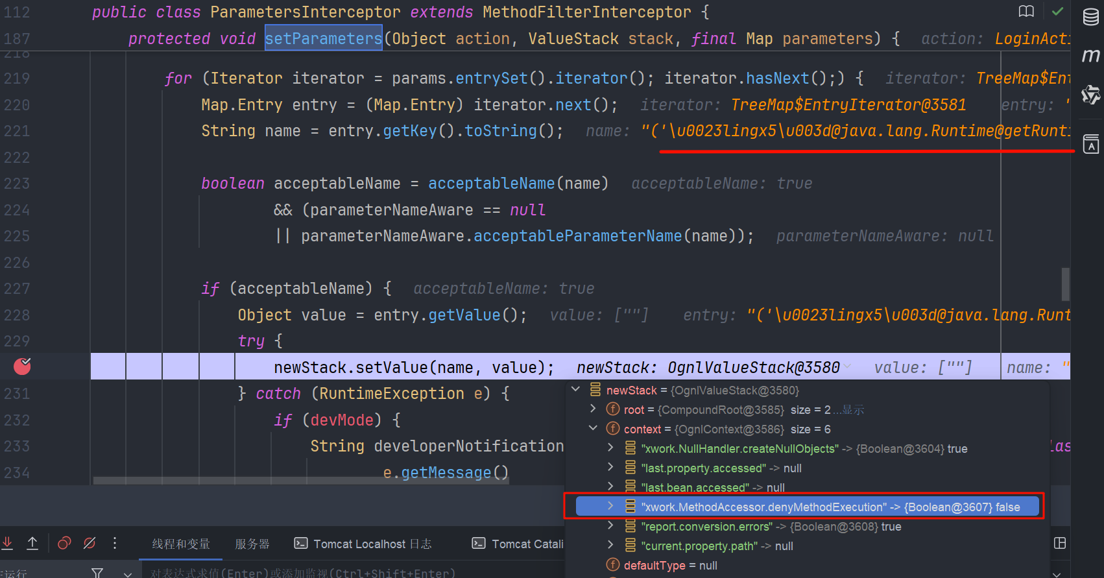This screenshot has height=578, width=1104.
Task: Click inline hint newStack: OgnlValueStack@3580
Action: coord(708,368)
